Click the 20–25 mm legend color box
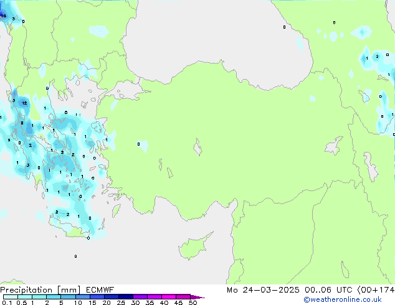 [112, 297]
